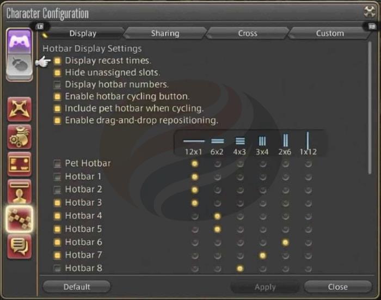The width and height of the screenshot is (381, 300).
Task: Open the Cross tab
Action: tap(247, 33)
